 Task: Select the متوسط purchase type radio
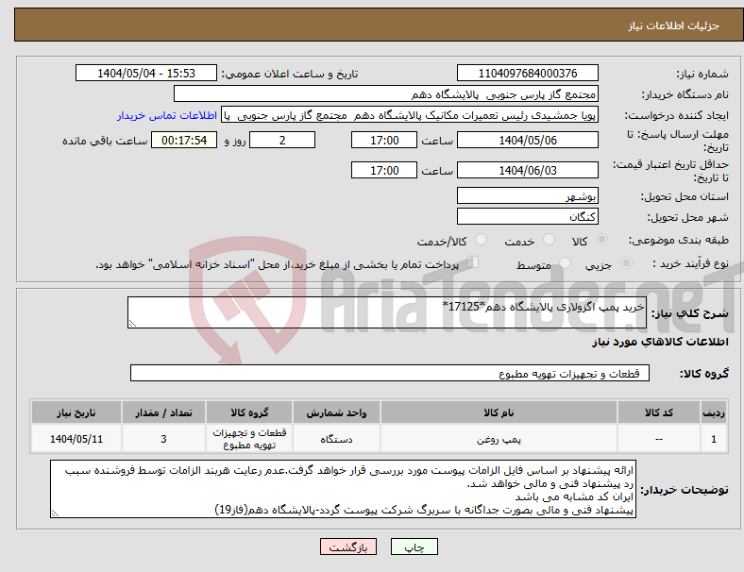pos(565,263)
